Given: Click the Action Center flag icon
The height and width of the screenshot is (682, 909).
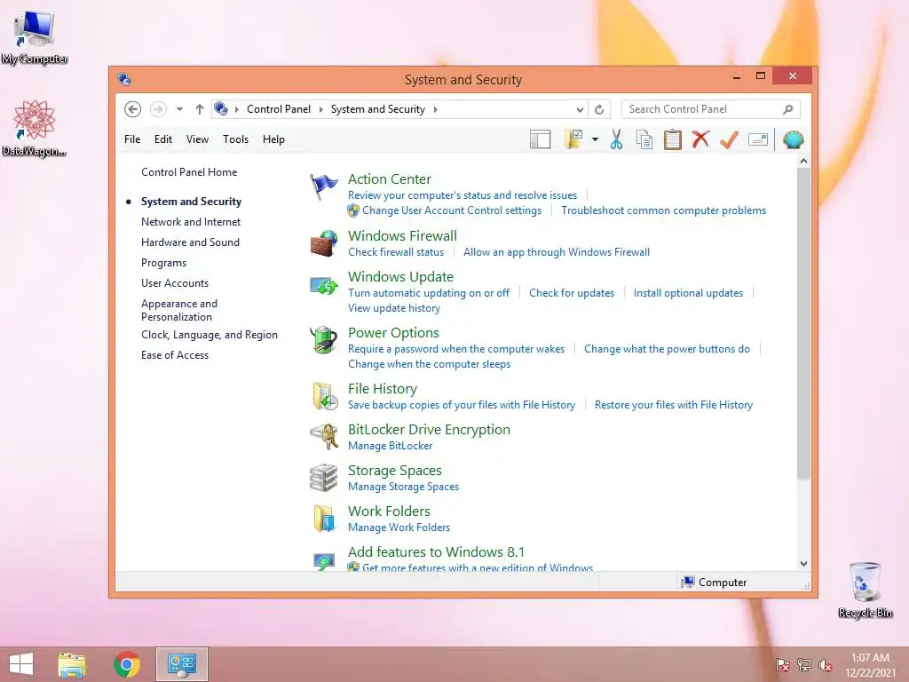Looking at the screenshot, I should [x=323, y=186].
